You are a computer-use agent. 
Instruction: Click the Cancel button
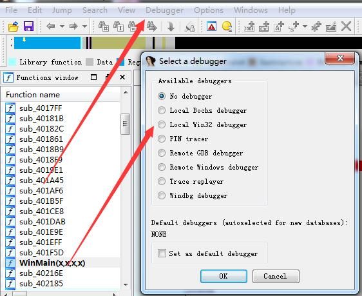276,276
